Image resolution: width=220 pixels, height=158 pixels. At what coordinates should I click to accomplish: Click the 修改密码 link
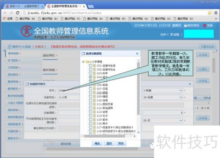193,25
